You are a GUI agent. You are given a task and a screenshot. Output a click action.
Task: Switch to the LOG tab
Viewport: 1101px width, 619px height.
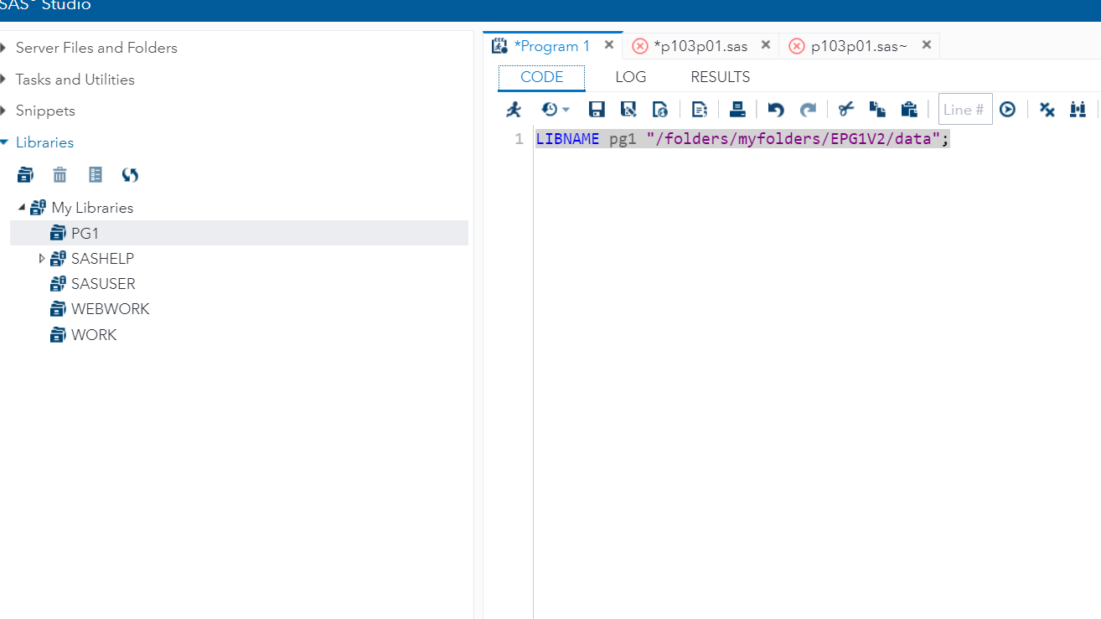point(630,76)
